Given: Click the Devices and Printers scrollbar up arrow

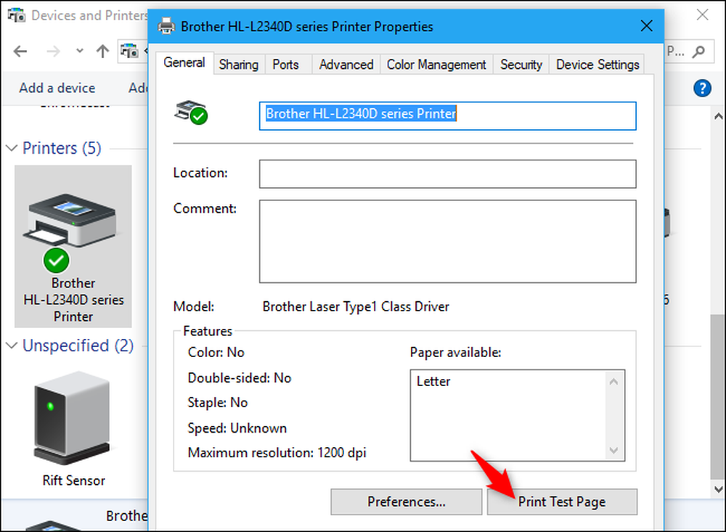Looking at the screenshot, I should point(718,115).
